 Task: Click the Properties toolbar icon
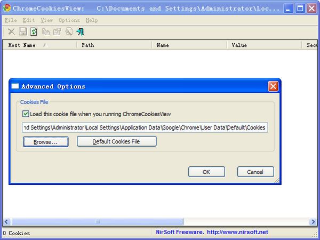pos(57,32)
